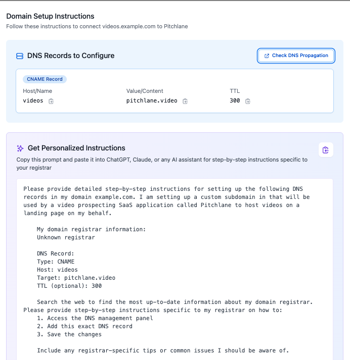The width and height of the screenshot is (350, 360).
Task: Copy the TTL value 300
Action: click(x=248, y=101)
